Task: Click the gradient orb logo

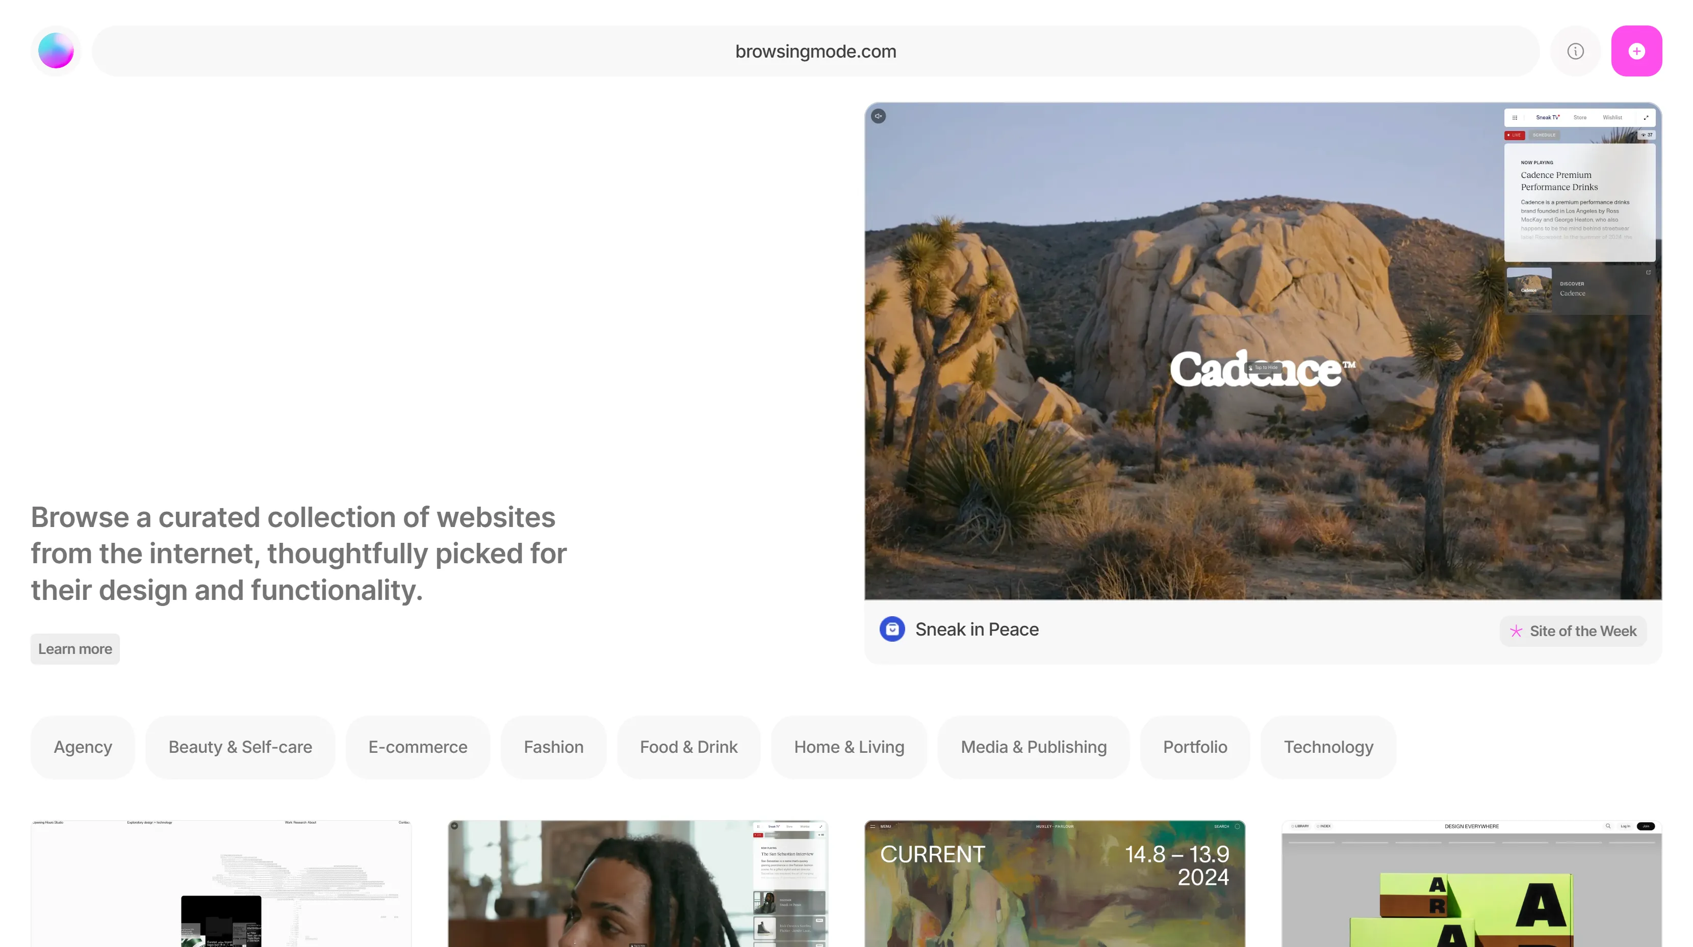Action: coord(56,50)
